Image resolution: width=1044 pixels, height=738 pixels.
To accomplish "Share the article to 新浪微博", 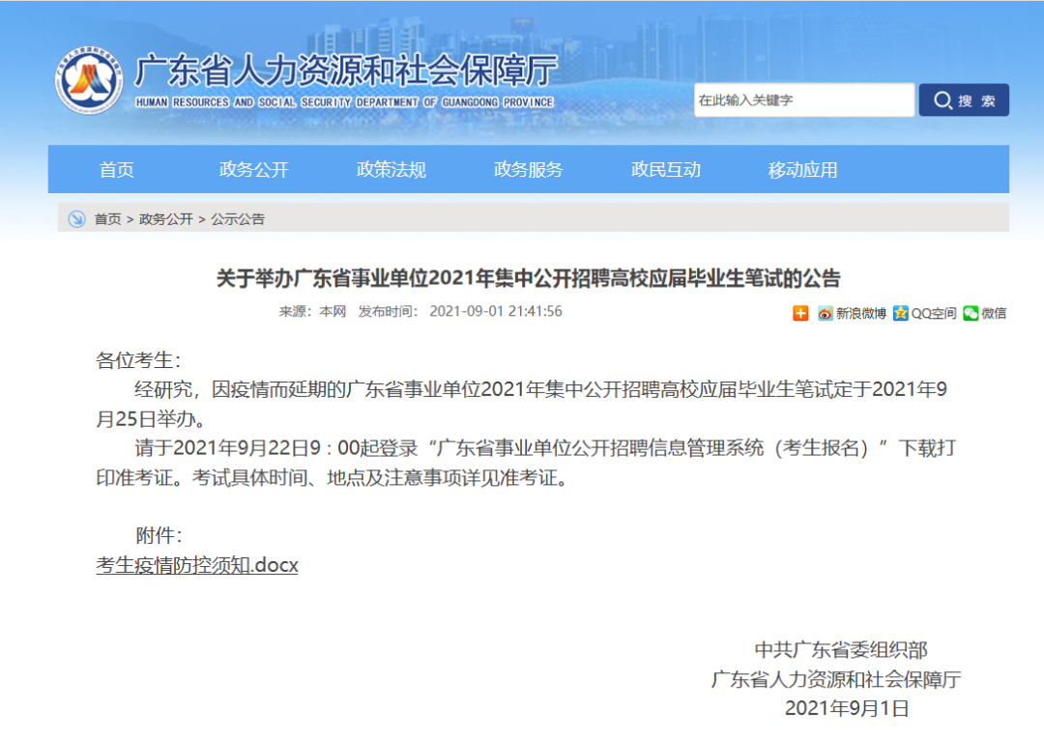I will pos(852,313).
